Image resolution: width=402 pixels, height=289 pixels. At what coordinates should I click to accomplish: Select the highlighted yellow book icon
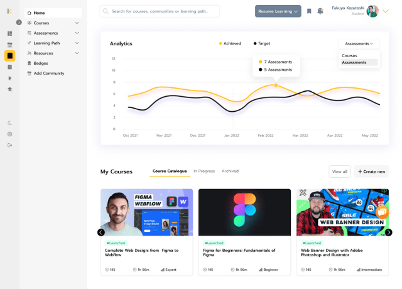10,56
